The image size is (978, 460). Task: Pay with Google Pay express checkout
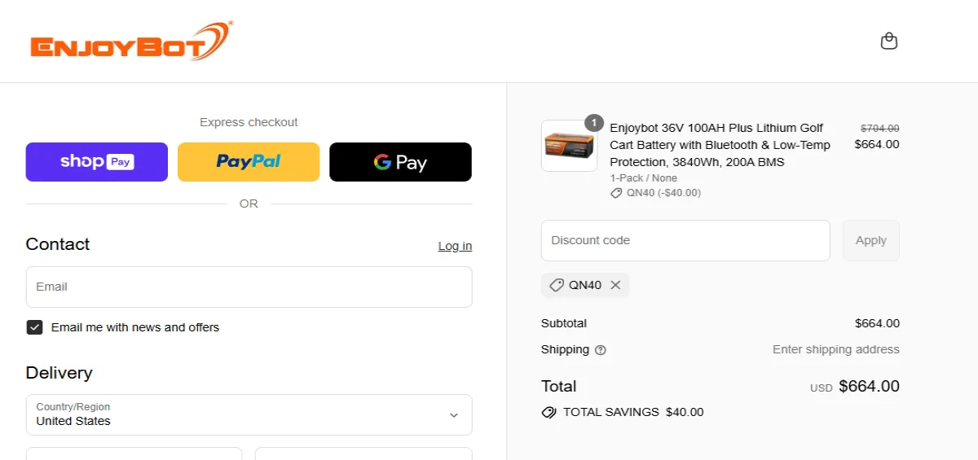click(400, 162)
